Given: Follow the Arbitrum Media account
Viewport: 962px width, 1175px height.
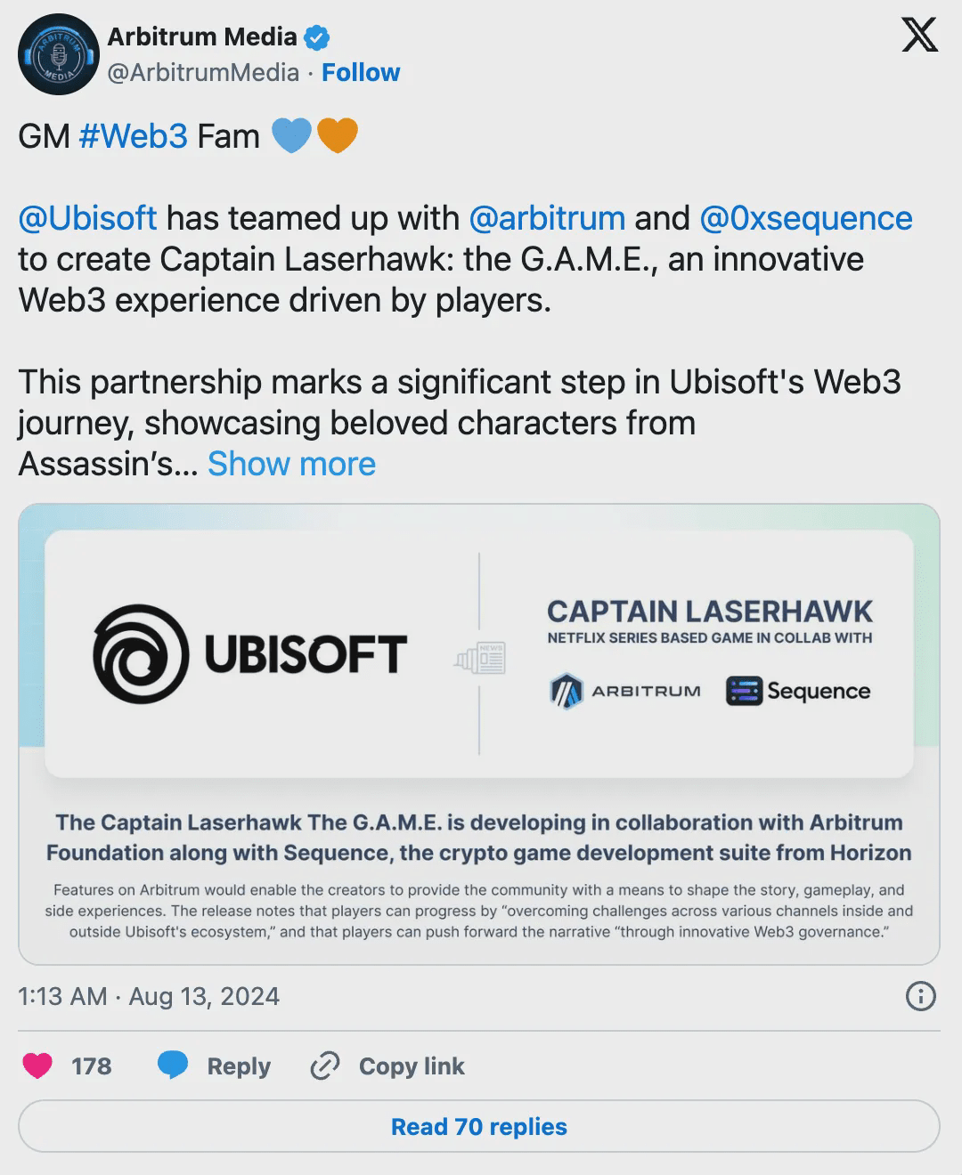Looking at the screenshot, I should point(361,72).
